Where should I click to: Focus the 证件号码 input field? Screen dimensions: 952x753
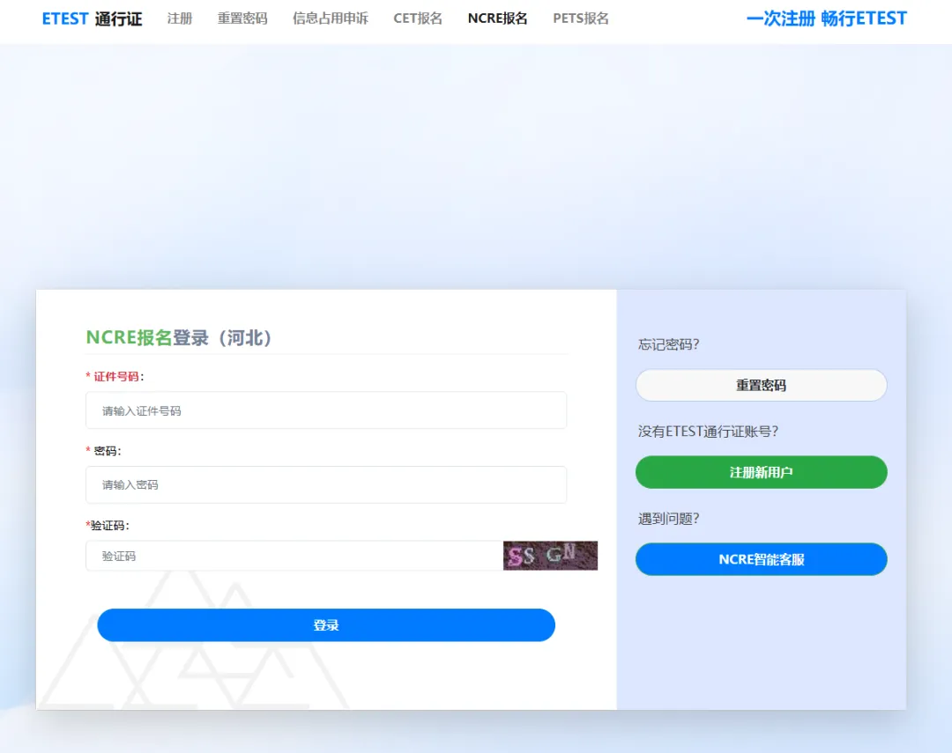point(326,410)
